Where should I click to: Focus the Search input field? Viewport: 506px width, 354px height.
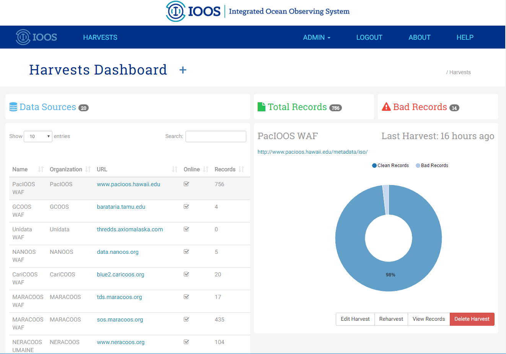[216, 136]
